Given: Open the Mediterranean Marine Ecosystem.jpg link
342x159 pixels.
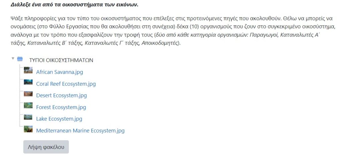Looking at the screenshot, I should click(x=80, y=131).
